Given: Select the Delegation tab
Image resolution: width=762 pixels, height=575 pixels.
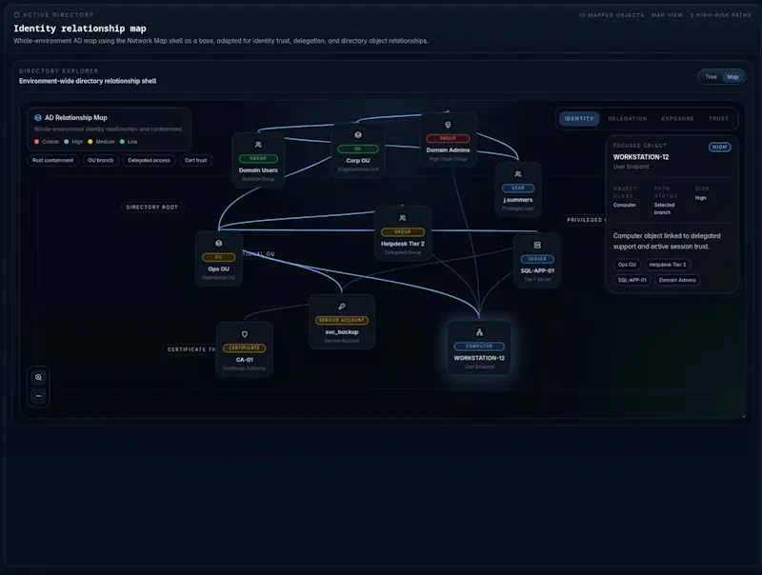Looking at the screenshot, I should (628, 118).
